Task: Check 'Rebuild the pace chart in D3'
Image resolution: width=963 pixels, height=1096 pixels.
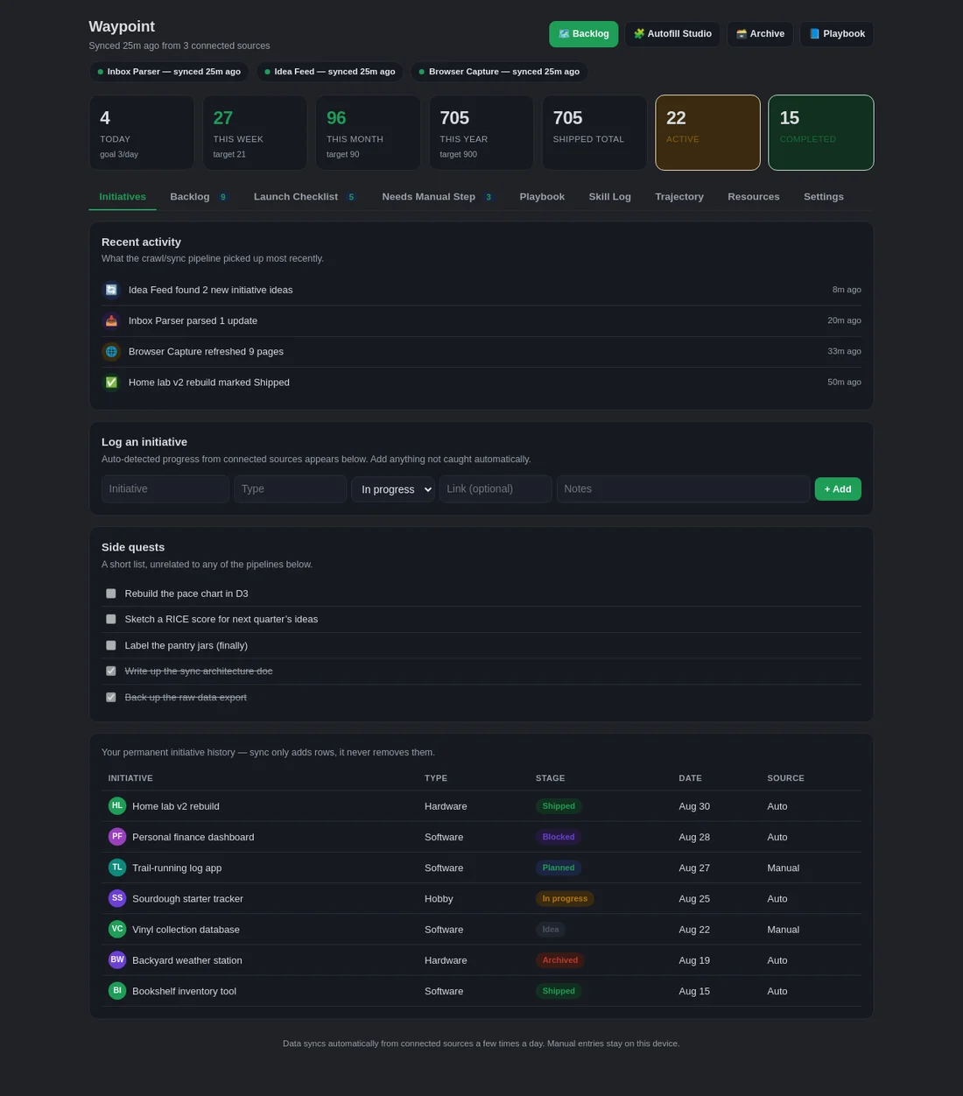Action: (x=111, y=594)
